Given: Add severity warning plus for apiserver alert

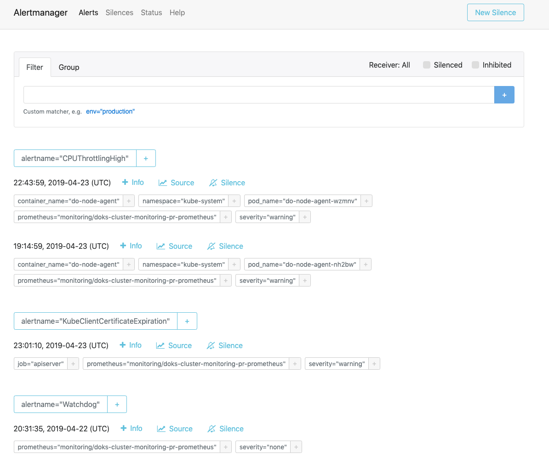Looking at the screenshot, I should 374,364.
